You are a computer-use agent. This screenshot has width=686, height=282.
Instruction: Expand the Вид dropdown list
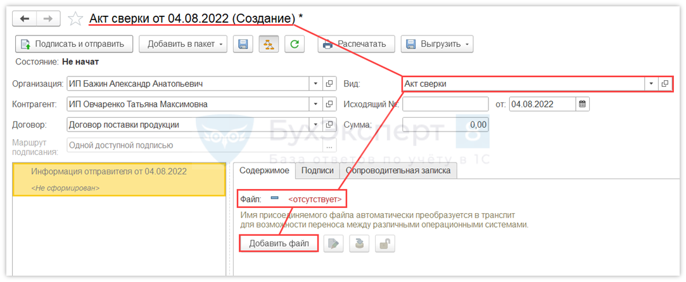click(651, 83)
